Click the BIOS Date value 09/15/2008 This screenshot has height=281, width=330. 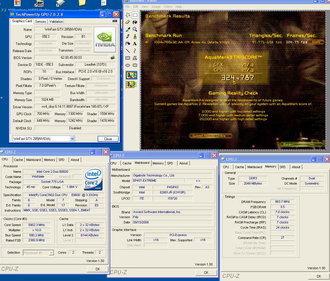[172, 222]
